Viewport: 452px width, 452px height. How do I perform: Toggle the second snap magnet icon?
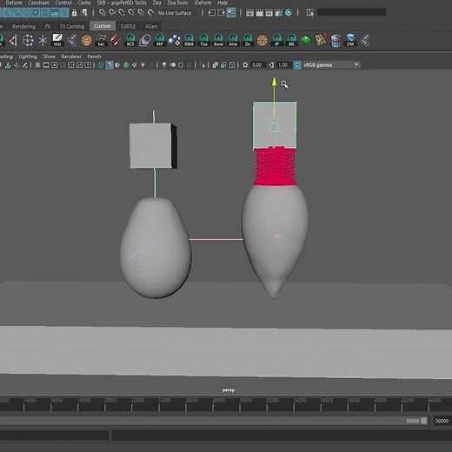coord(112,12)
